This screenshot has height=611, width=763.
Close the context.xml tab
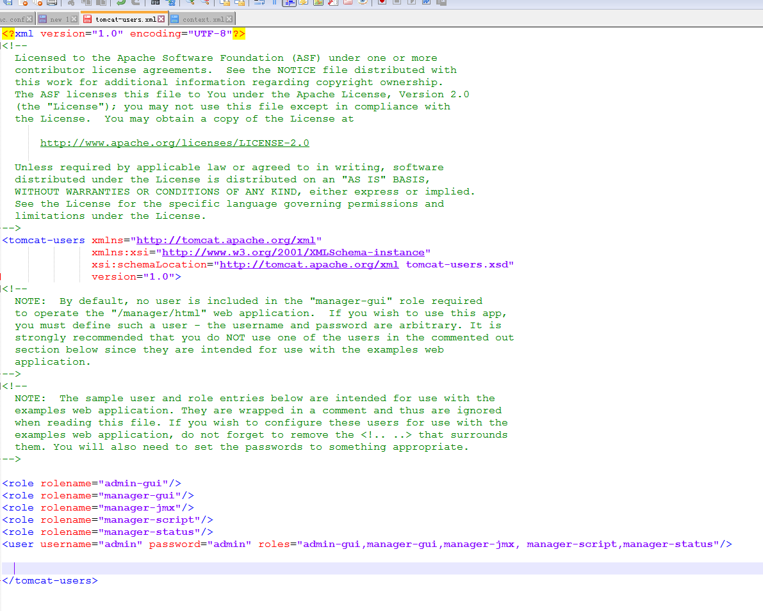click(x=229, y=19)
